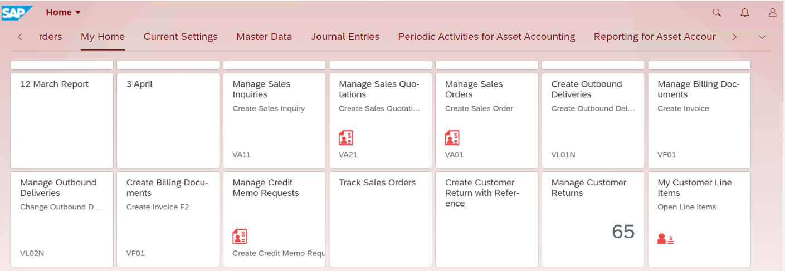Expand the tab overflow chevron at far right

[x=763, y=37]
